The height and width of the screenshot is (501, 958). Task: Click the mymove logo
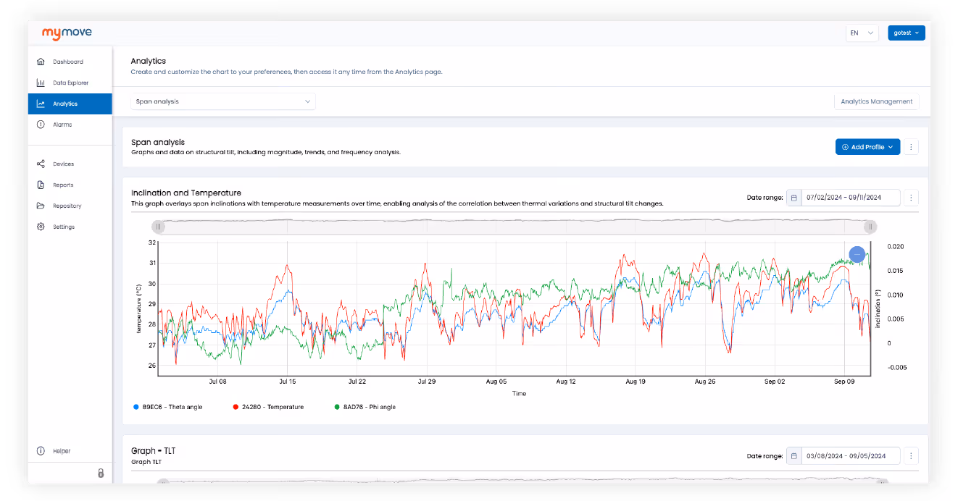coord(67,33)
